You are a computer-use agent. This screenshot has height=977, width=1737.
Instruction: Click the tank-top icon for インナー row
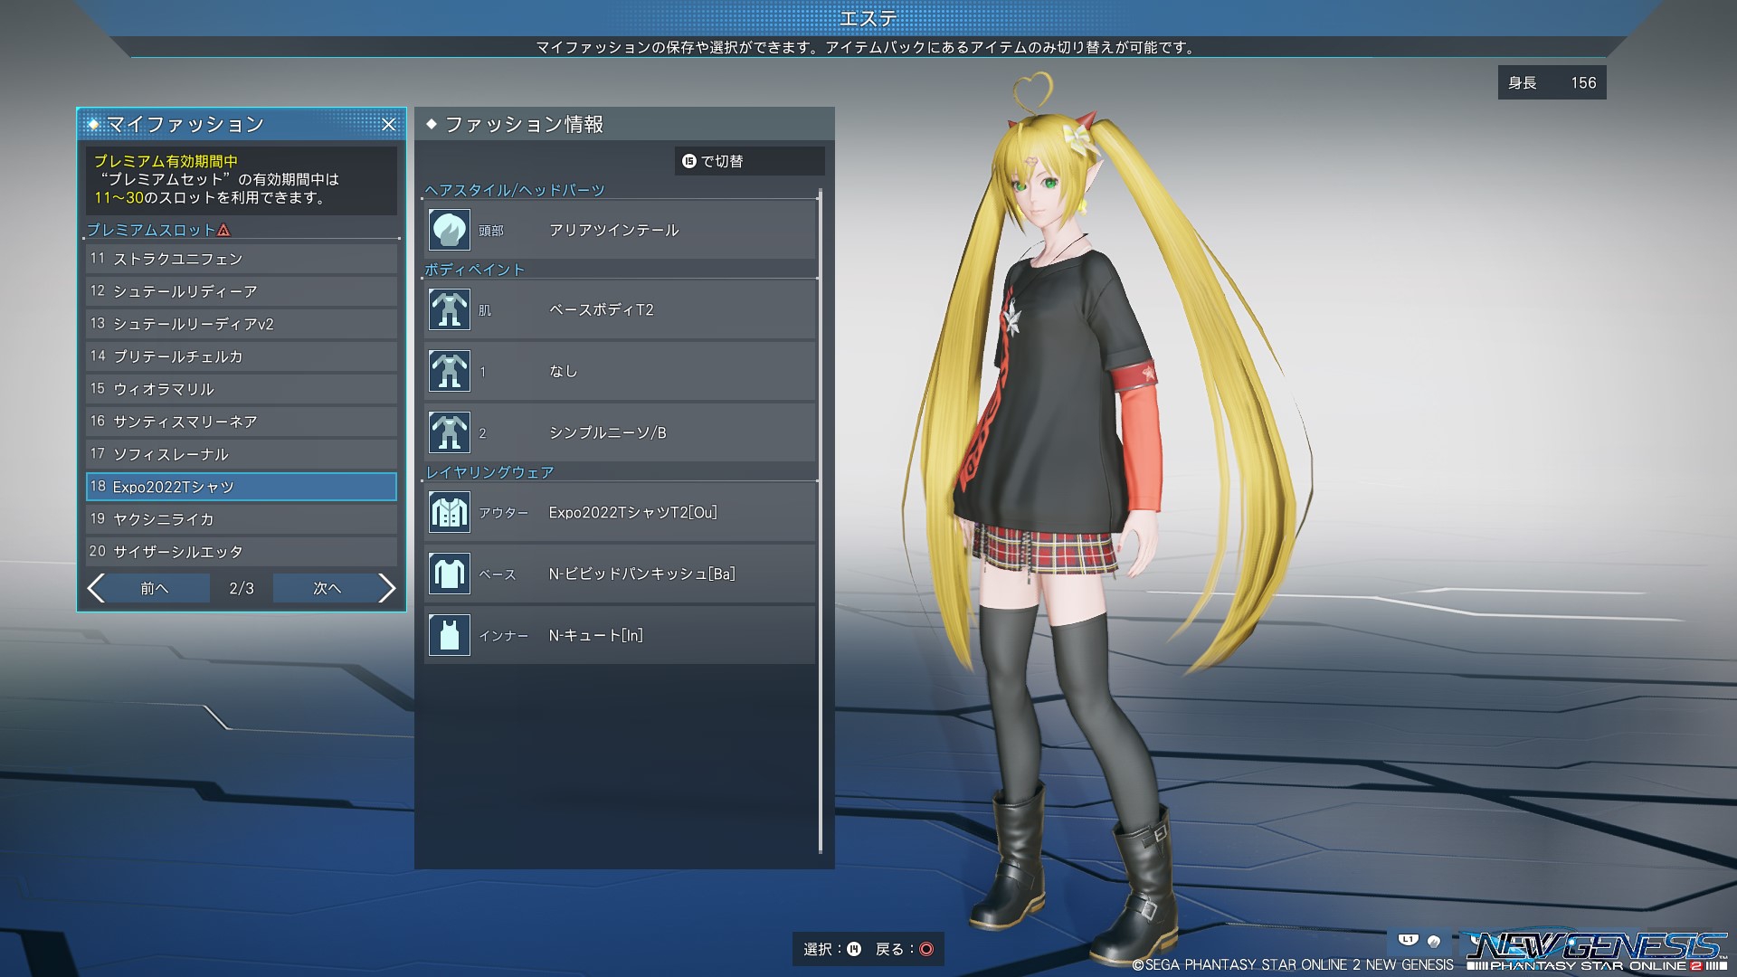point(449,635)
